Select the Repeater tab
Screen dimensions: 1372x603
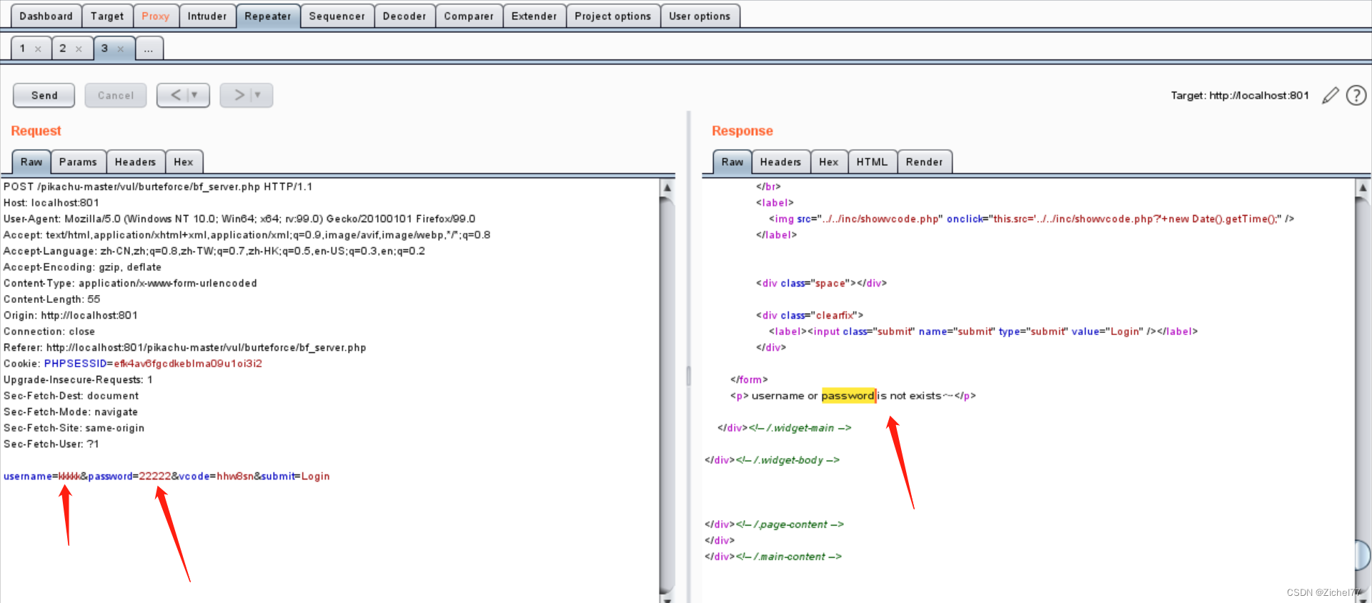click(x=268, y=16)
